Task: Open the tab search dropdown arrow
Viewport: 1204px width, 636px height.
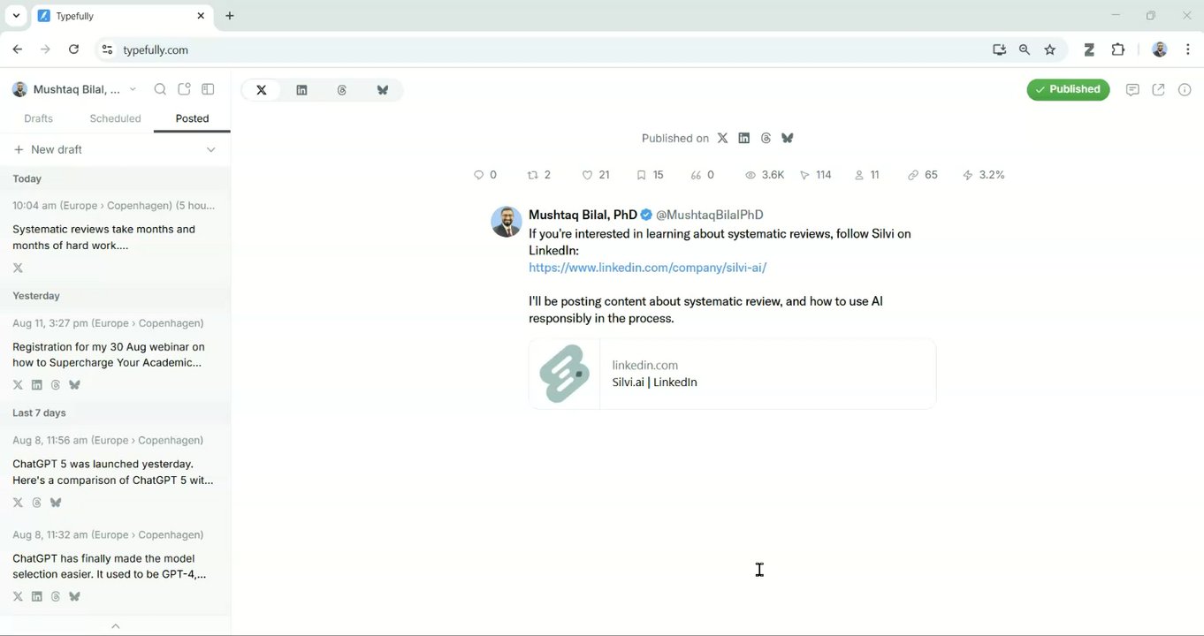Action: [16, 16]
